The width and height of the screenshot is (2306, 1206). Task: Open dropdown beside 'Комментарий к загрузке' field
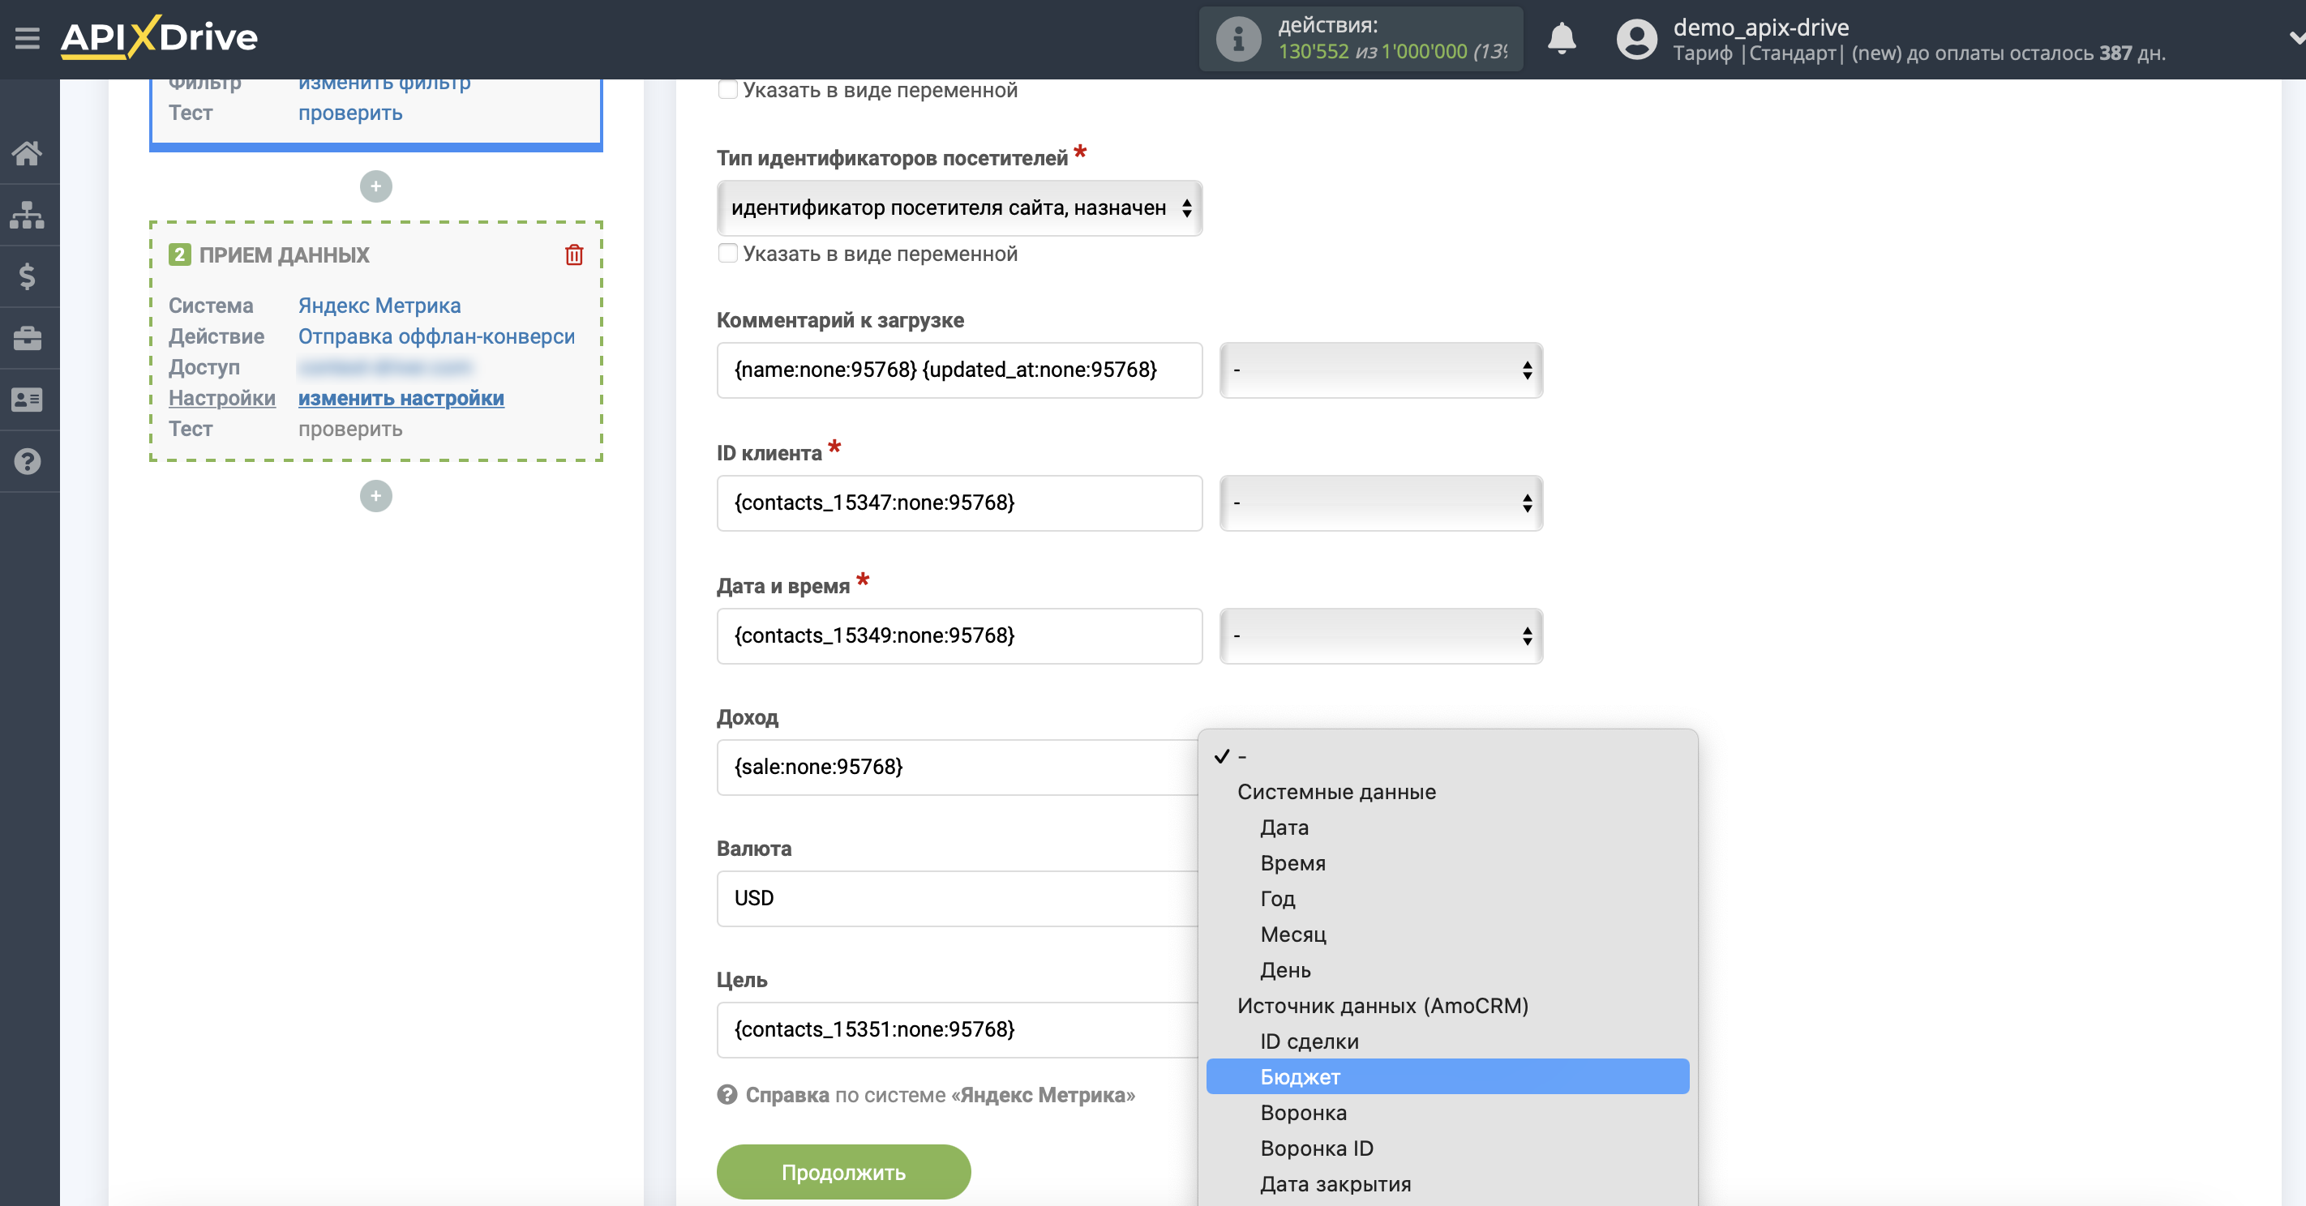point(1380,370)
